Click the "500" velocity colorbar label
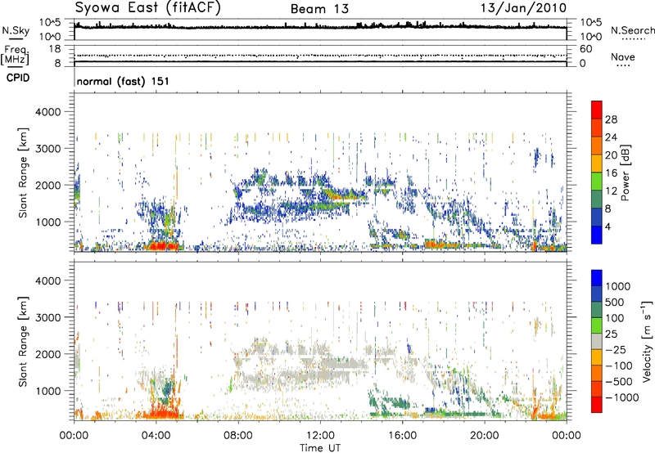The width and height of the screenshot is (655, 453). [x=615, y=302]
